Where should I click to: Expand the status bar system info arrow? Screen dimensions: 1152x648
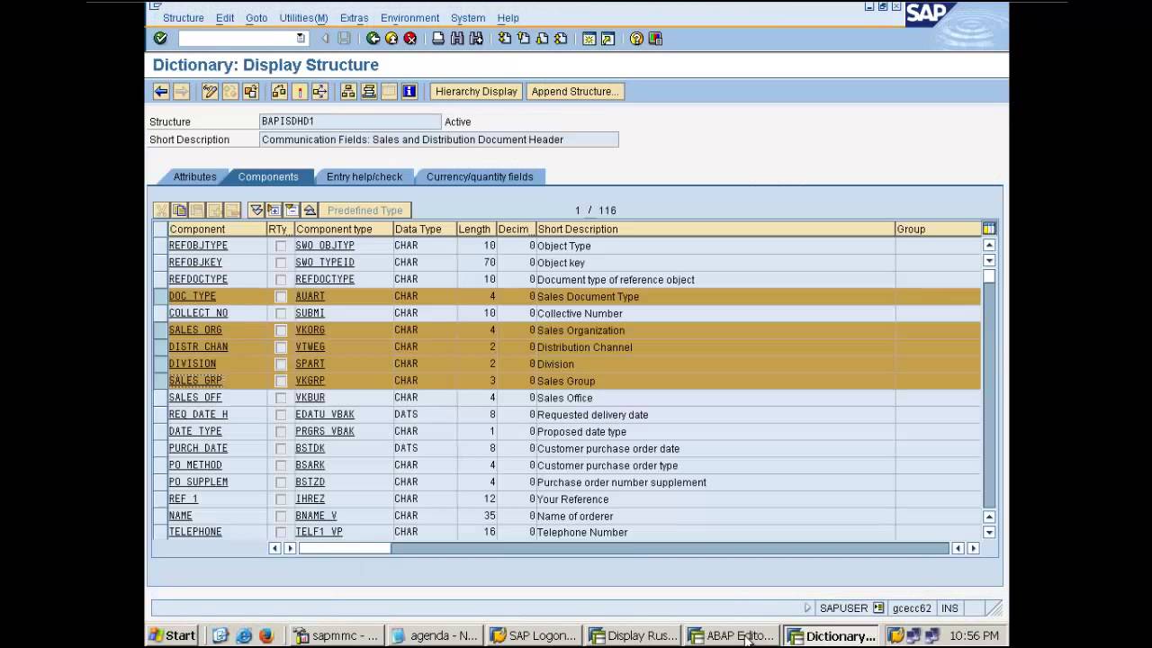[x=807, y=608]
